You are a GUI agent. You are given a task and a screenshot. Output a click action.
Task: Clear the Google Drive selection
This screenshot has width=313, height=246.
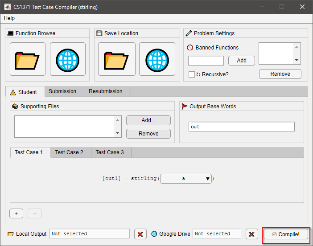point(252,234)
